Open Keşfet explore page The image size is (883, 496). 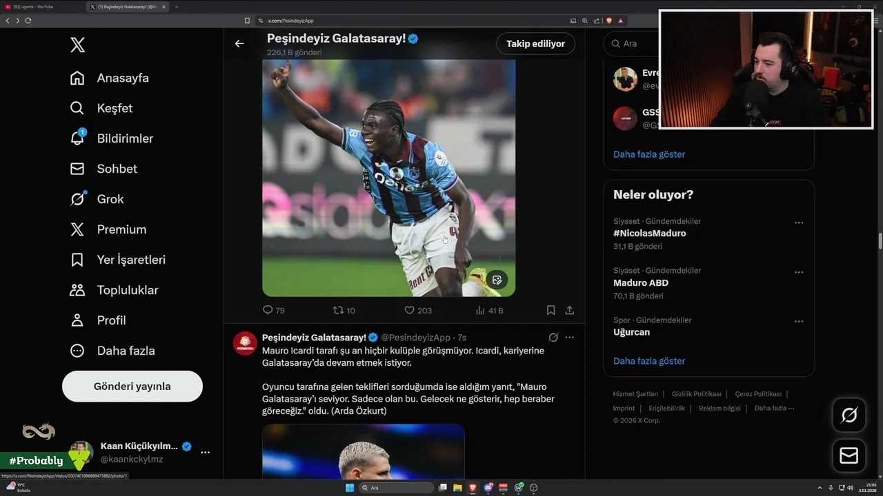point(101,108)
